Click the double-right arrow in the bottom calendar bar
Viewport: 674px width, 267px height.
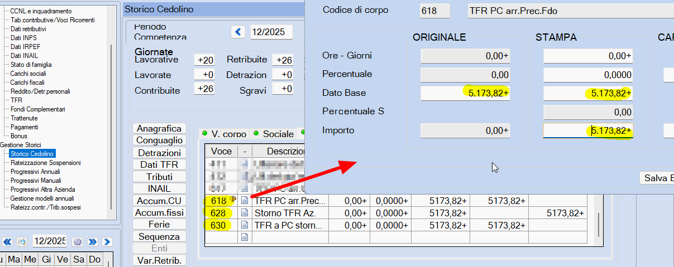(93, 242)
